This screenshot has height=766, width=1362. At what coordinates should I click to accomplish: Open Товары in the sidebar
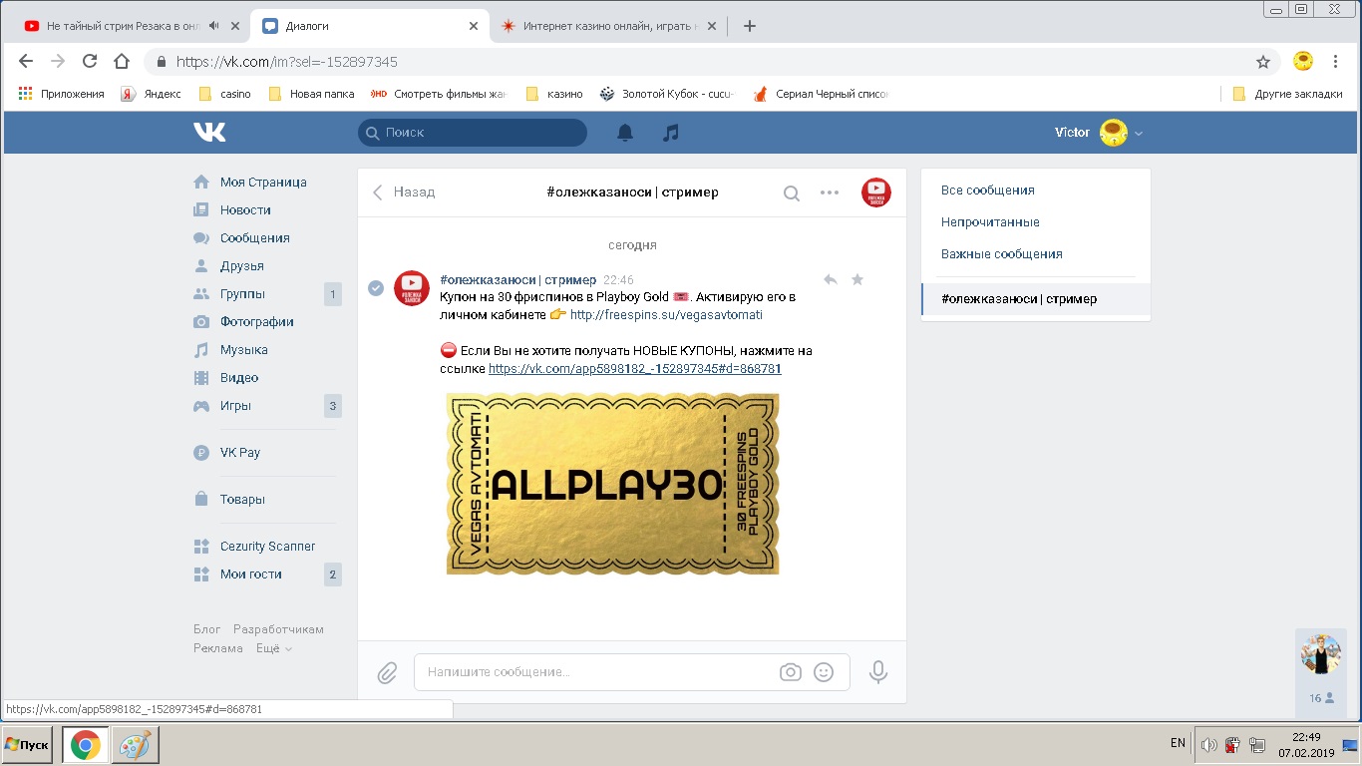point(242,500)
